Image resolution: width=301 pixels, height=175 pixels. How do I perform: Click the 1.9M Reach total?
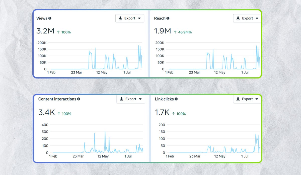(163, 31)
